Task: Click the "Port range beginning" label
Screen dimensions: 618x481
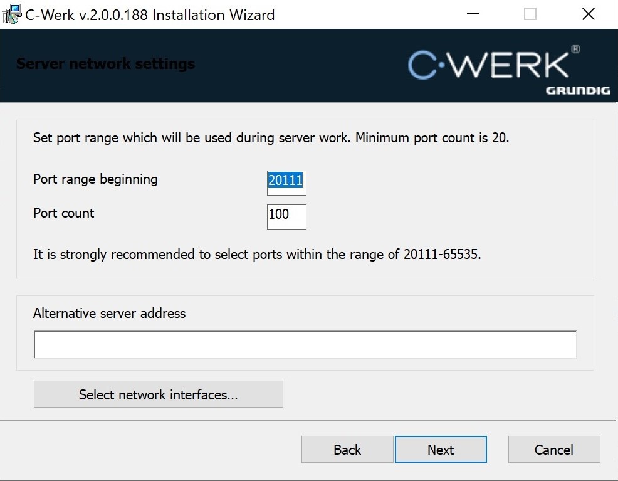Action: pos(95,179)
